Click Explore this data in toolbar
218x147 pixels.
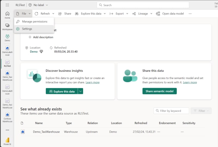pos(91,14)
